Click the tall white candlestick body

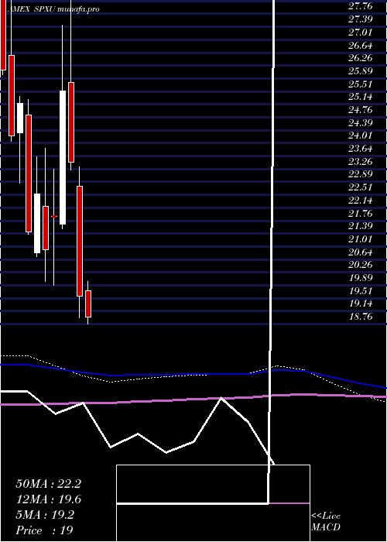pos(63,158)
